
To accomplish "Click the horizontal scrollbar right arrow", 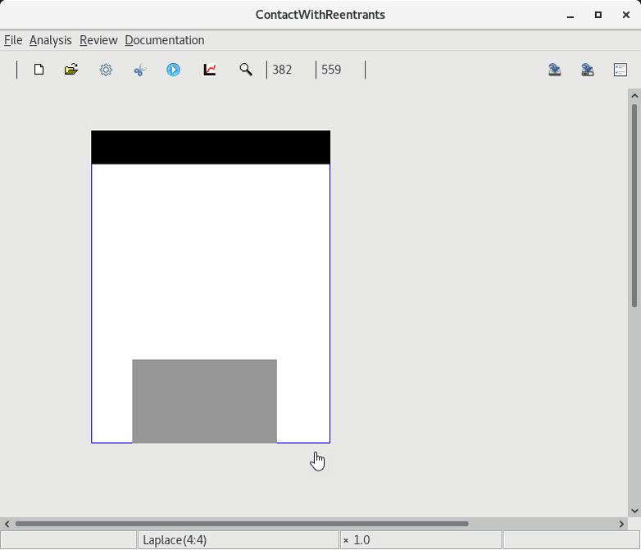I will click(x=621, y=524).
